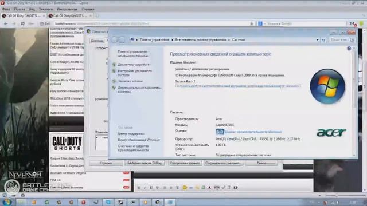Click SP spoiler icon in editor

(x=236, y=188)
